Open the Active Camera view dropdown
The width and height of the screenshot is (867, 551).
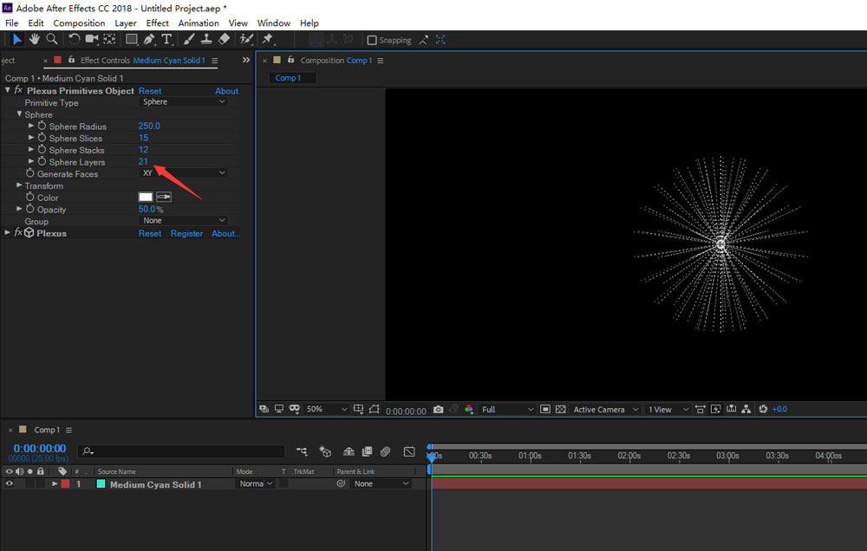click(x=605, y=409)
